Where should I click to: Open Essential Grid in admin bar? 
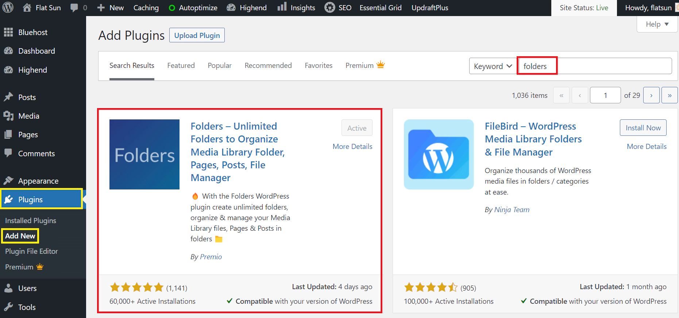381,8
